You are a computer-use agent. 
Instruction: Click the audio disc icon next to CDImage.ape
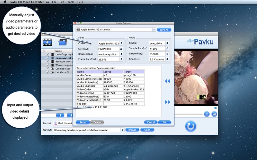coord(52,68)
